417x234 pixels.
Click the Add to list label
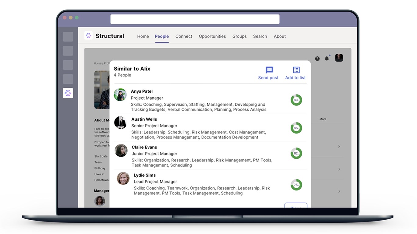point(296,78)
